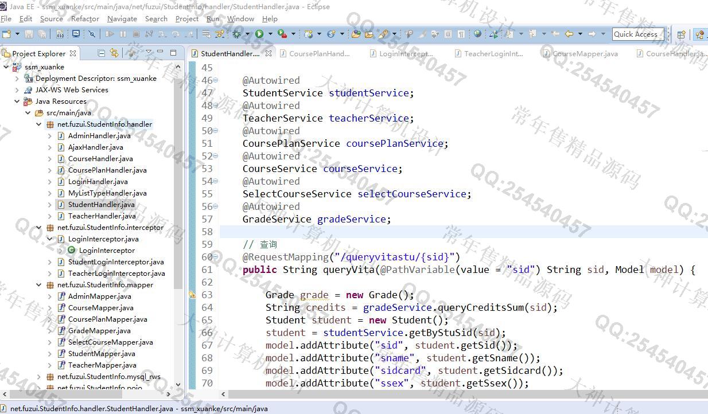Close the Project Explorer view tab
This screenshot has height=414, width=708.
point(73,53)
